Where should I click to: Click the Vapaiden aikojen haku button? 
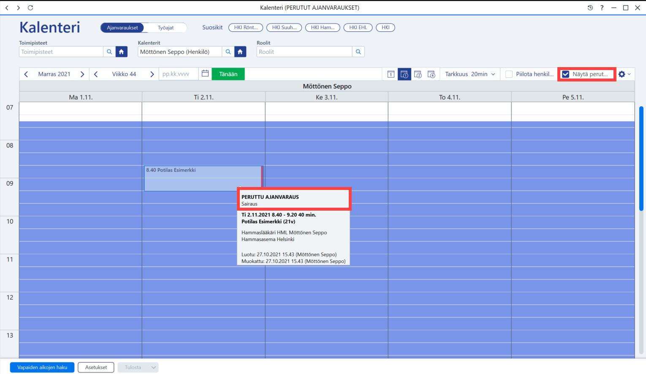[42, 368]
